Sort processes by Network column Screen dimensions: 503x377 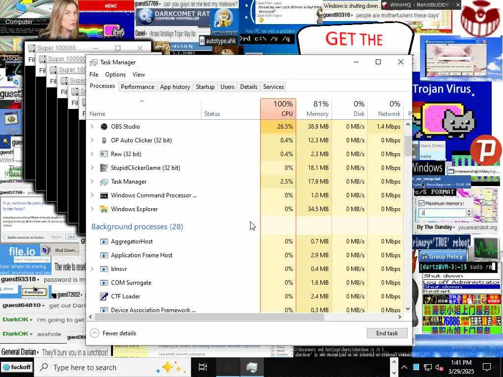pyautogui.click(x=386, y=108)
